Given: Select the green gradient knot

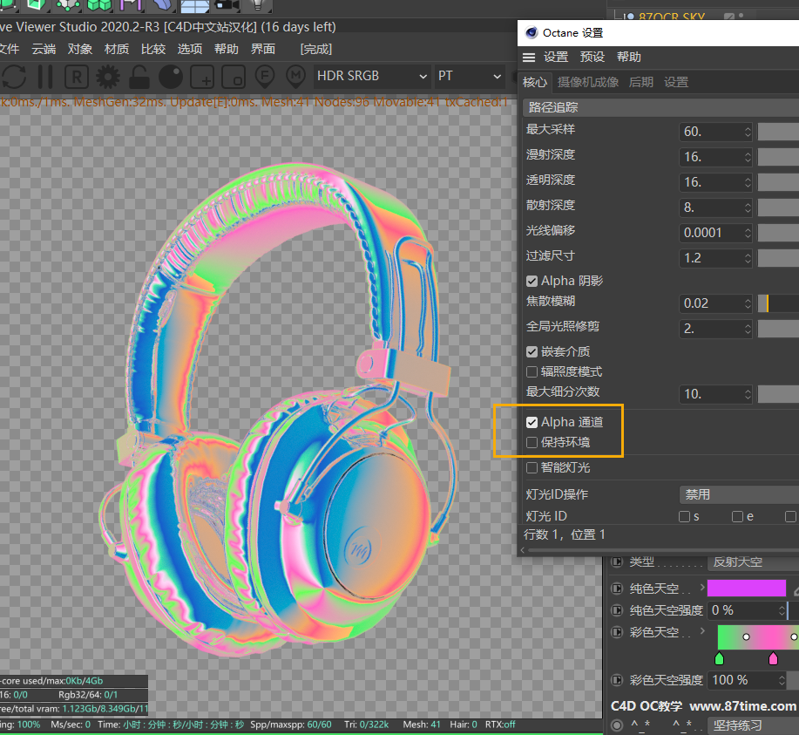Looking at the screenshot, I should pos(720,658).
